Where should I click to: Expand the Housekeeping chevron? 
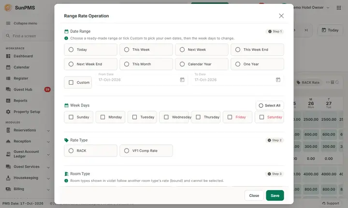tap(48, 178)
